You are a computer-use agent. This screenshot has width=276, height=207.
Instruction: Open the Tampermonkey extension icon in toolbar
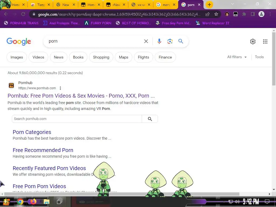coord(236,14)
